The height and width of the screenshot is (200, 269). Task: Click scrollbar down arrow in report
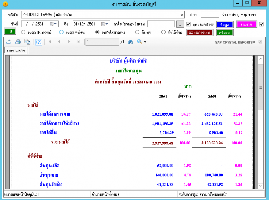[x=261, y=186]
